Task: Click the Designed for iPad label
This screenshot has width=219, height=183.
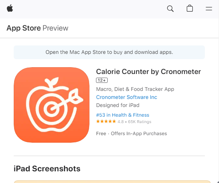Action: (x=118, y=105)
